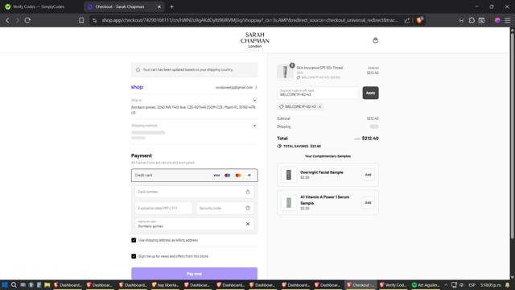Switch to the Verify Cod... taskbar window
515x290 pixels.
pos(393,284)
